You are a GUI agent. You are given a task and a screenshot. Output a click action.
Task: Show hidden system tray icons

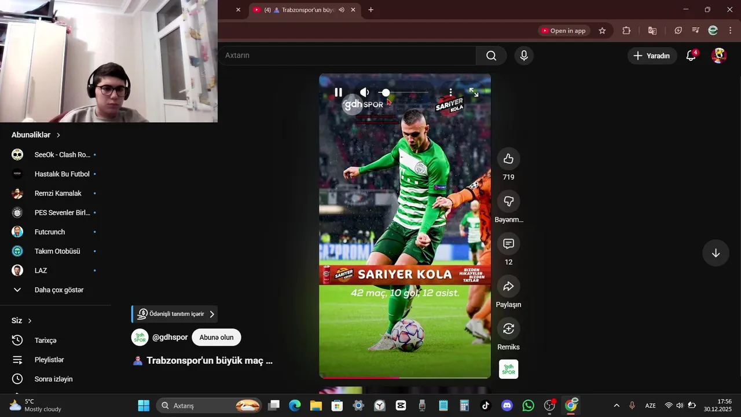[x=617, y=405]
